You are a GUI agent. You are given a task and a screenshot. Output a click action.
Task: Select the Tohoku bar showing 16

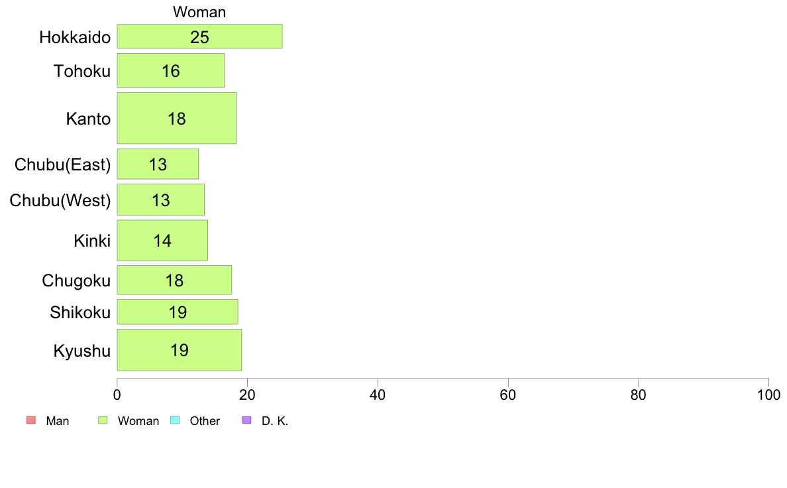tap(171, 71)
